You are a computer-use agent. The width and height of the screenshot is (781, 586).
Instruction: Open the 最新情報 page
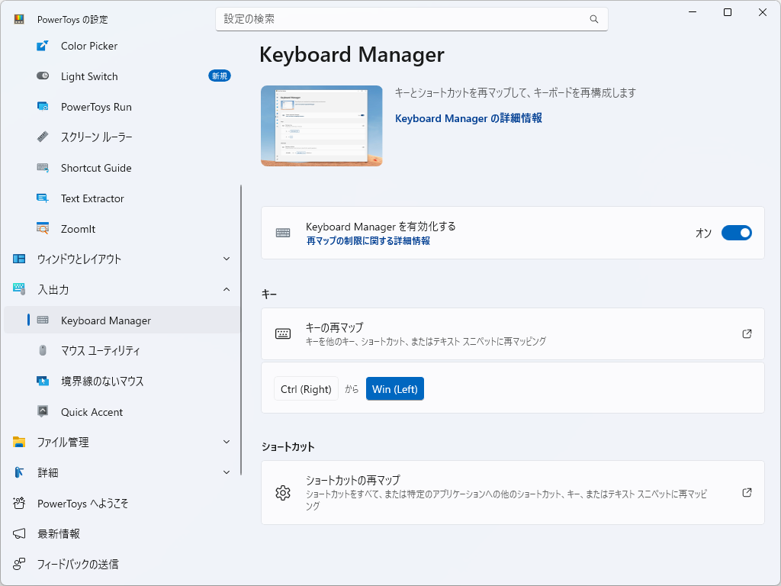76,533
